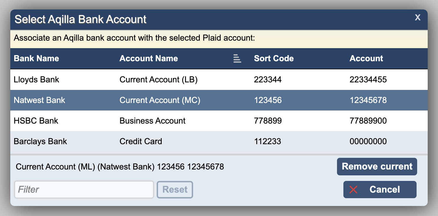
Task: Click the Reset filter button
Action: point(175,190)
